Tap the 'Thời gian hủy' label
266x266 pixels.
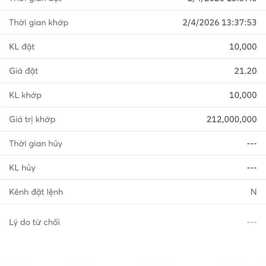pos(35,144)
